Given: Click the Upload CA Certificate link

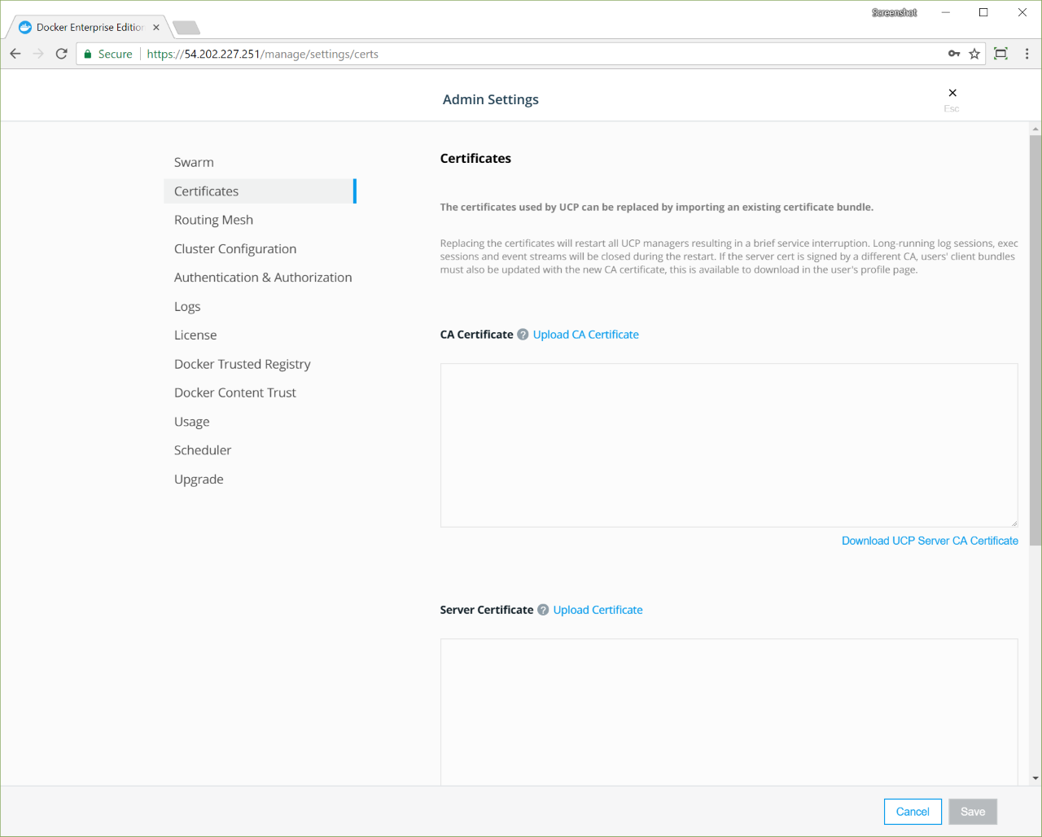Looking at the screenshot, I should (x=585, y=335).
